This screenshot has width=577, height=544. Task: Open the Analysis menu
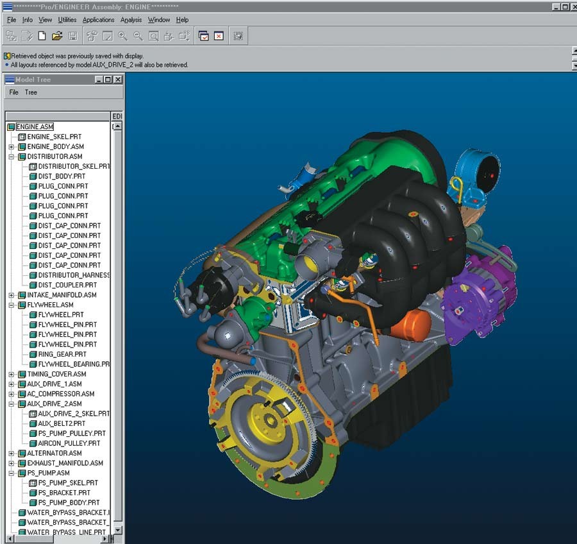click(x=131, y=20)
